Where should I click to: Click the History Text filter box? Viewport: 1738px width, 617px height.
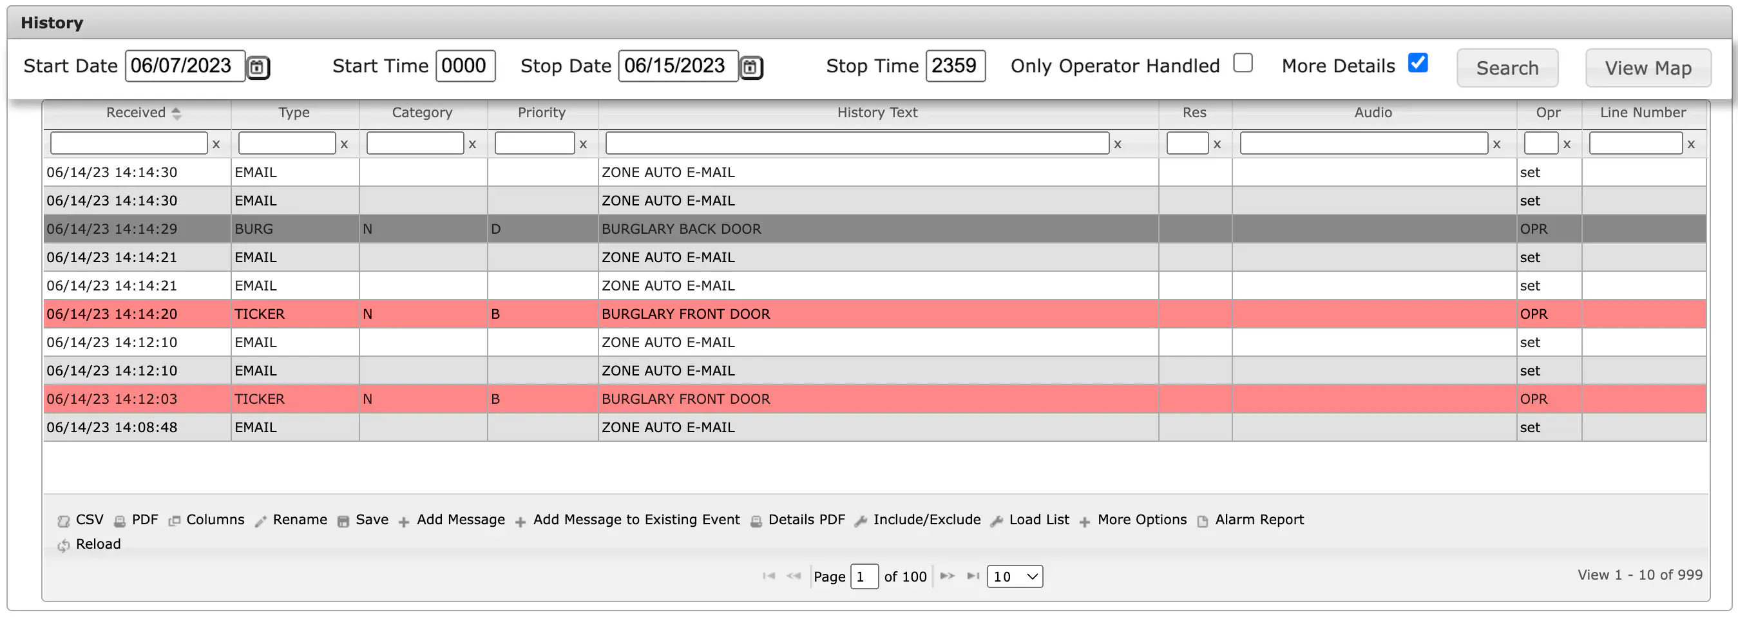coord(857,143)
